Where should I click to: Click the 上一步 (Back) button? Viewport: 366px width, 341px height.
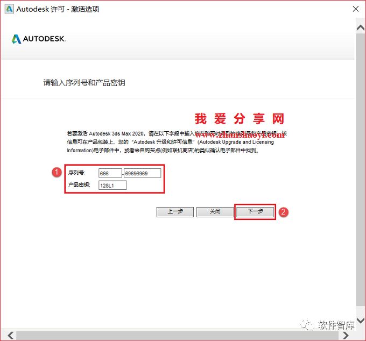(175, 212)
